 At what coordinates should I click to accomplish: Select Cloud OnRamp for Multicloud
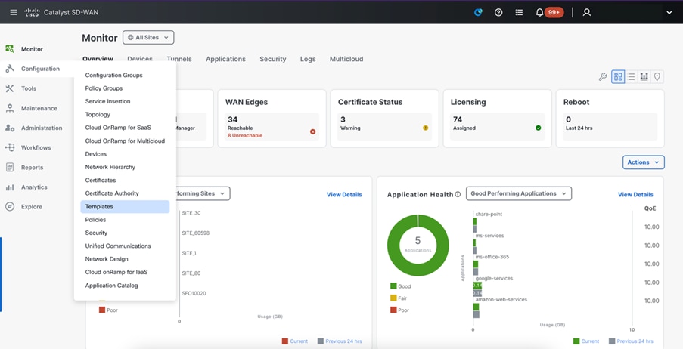point(125,141)
